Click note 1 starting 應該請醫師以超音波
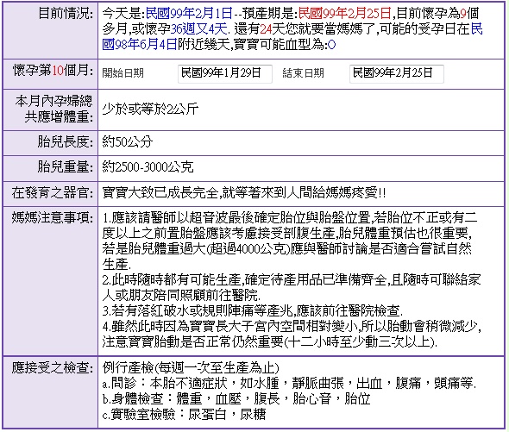Viewport: 509px width, 432px height. (x=290, y=241)
